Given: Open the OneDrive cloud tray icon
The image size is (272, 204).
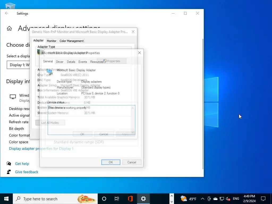Looking at the screenshot, I should (215, 199).
